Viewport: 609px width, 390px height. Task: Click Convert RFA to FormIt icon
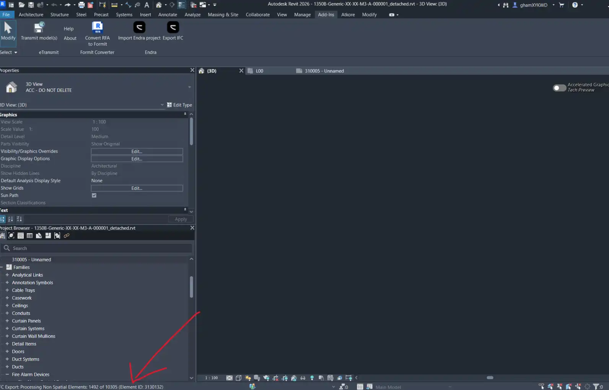coord(97,28)
